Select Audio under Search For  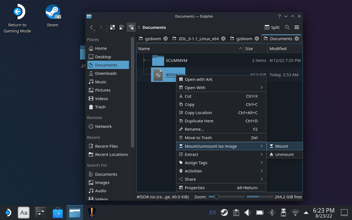pos(108,191)
